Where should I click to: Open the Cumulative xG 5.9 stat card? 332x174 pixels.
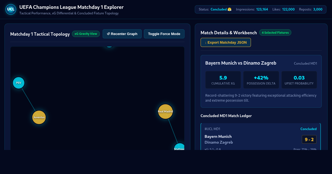tap(223, 80)
